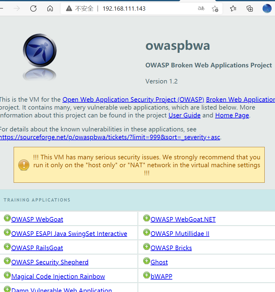Open the OWASP Security Shepherd link

coord(50,262)
